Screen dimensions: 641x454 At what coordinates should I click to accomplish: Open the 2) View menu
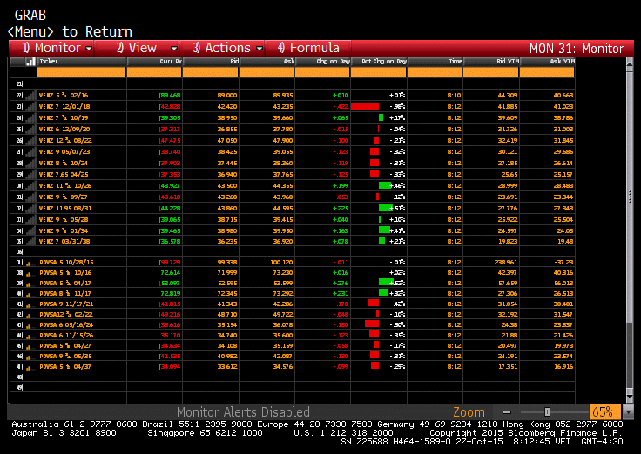tap(138, 48)
